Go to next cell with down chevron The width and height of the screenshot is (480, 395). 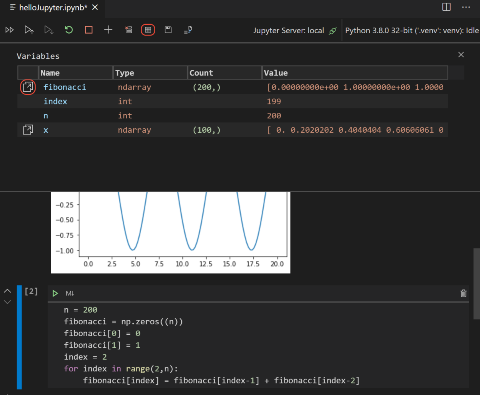(7, 302)
